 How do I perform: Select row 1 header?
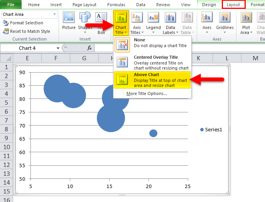coord(7,67)
